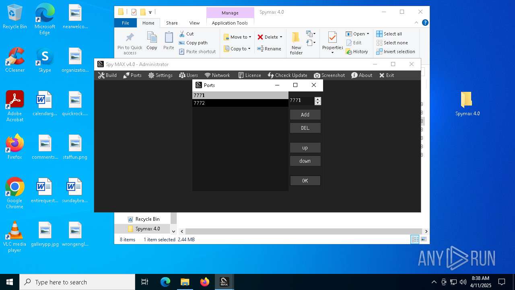Open the Ports menu in Spy MAX
This screenshot has height=290, width=515.
[132, 75]
